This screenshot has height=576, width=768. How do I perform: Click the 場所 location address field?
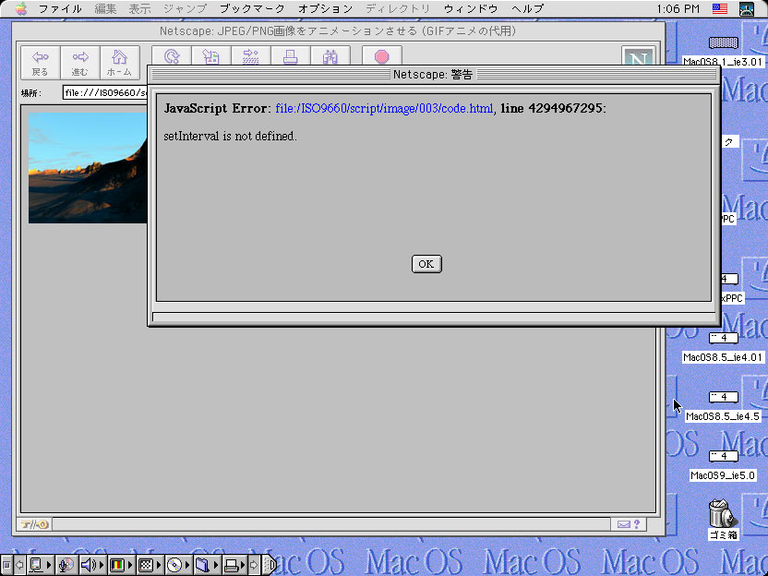coord(105,92)
